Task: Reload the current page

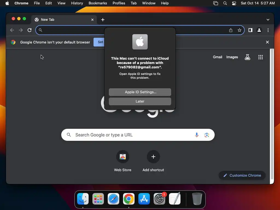Action: 30,30
